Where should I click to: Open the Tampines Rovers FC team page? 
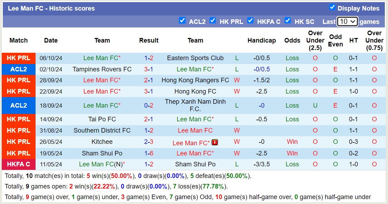point(102,69)
